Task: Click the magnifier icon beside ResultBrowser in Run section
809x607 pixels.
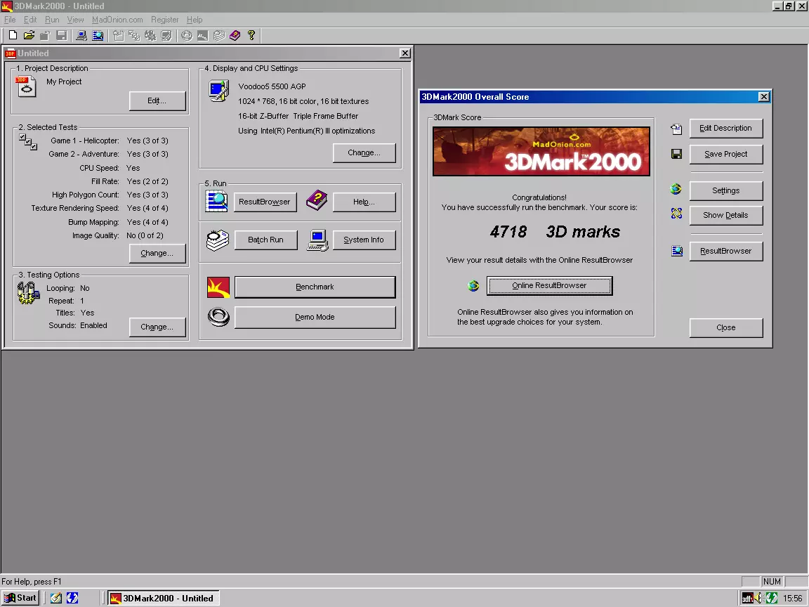Action: coord(217,202)
